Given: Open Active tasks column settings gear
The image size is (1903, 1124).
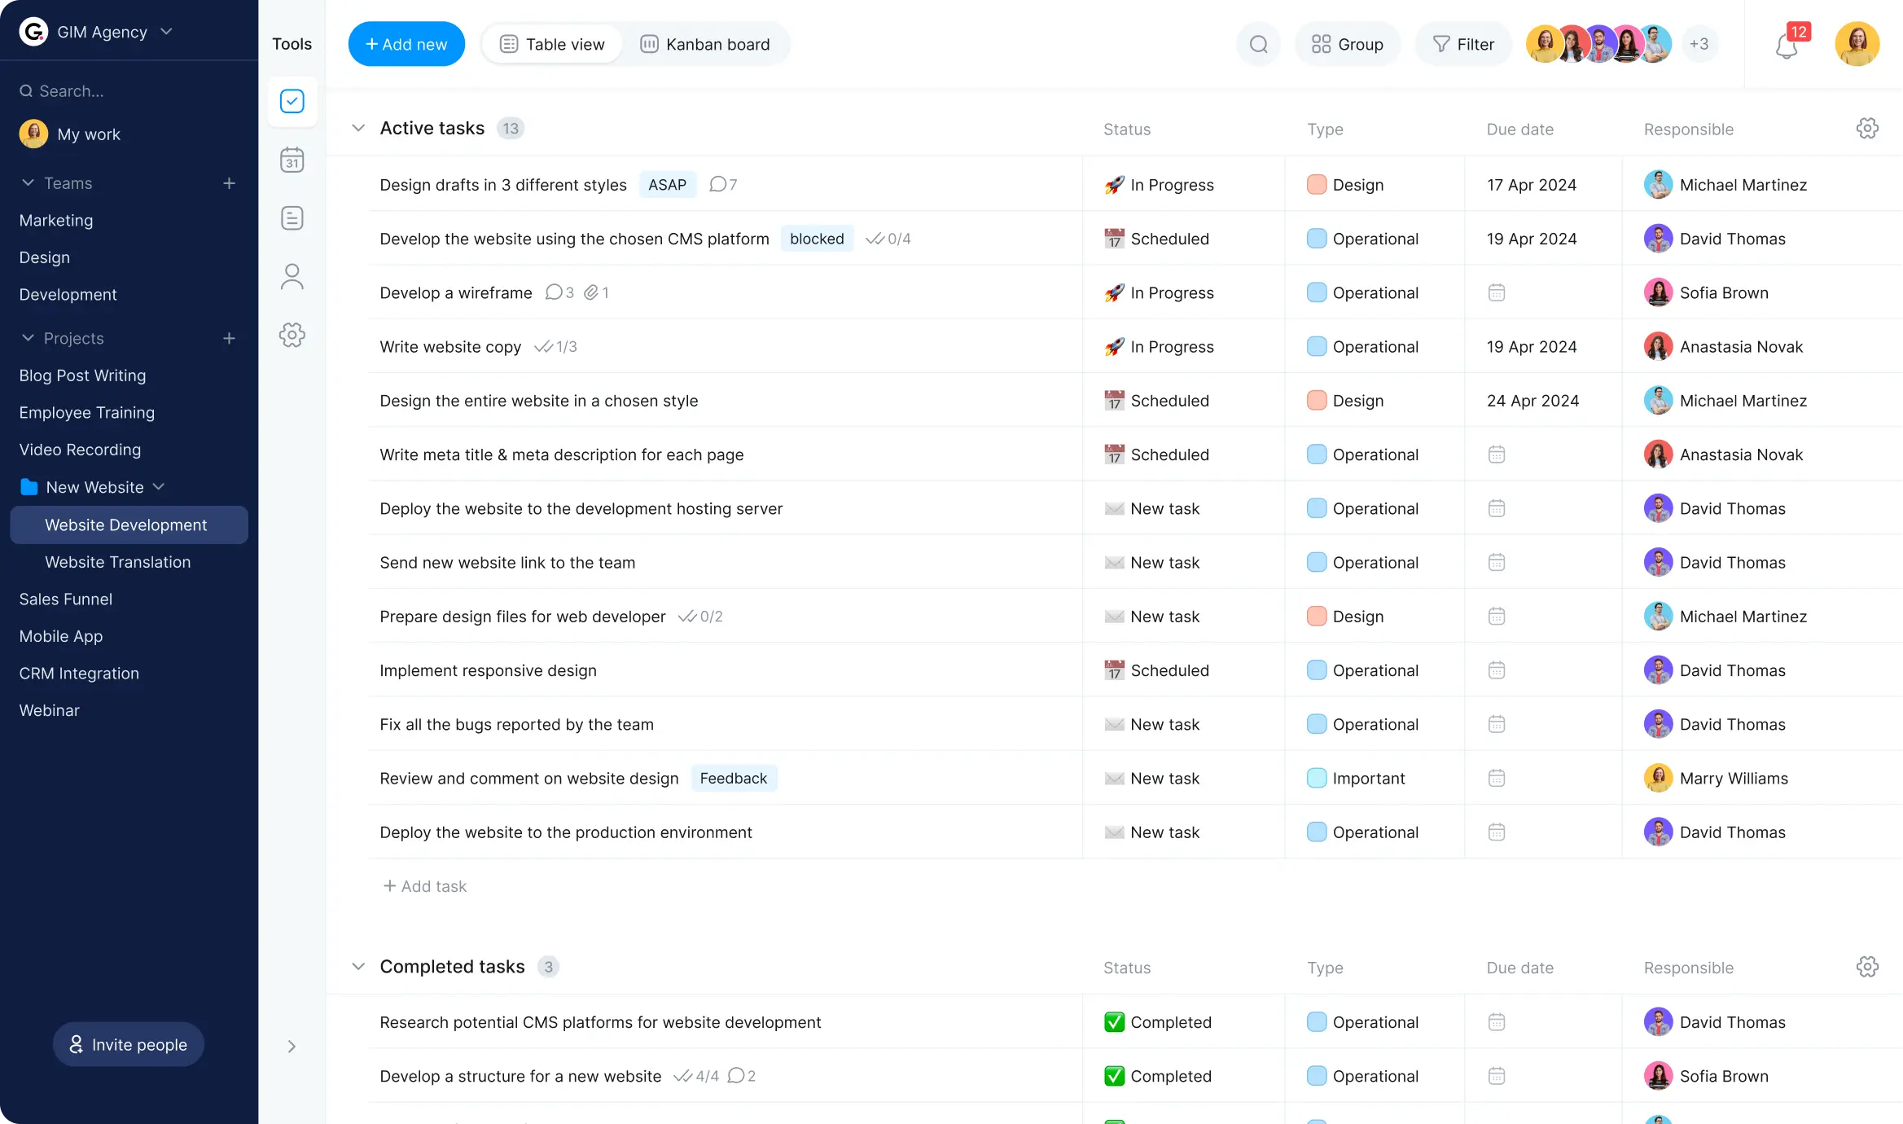Looking at the screenshot, I should coord(1867,128).
